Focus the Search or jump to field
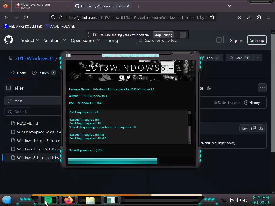The image size is (275, 206). tap(180, 40)
